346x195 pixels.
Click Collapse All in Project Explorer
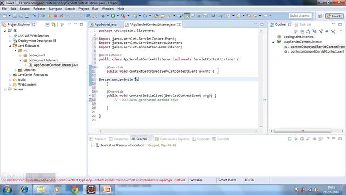pyautogui.click(x=47, y=24)
